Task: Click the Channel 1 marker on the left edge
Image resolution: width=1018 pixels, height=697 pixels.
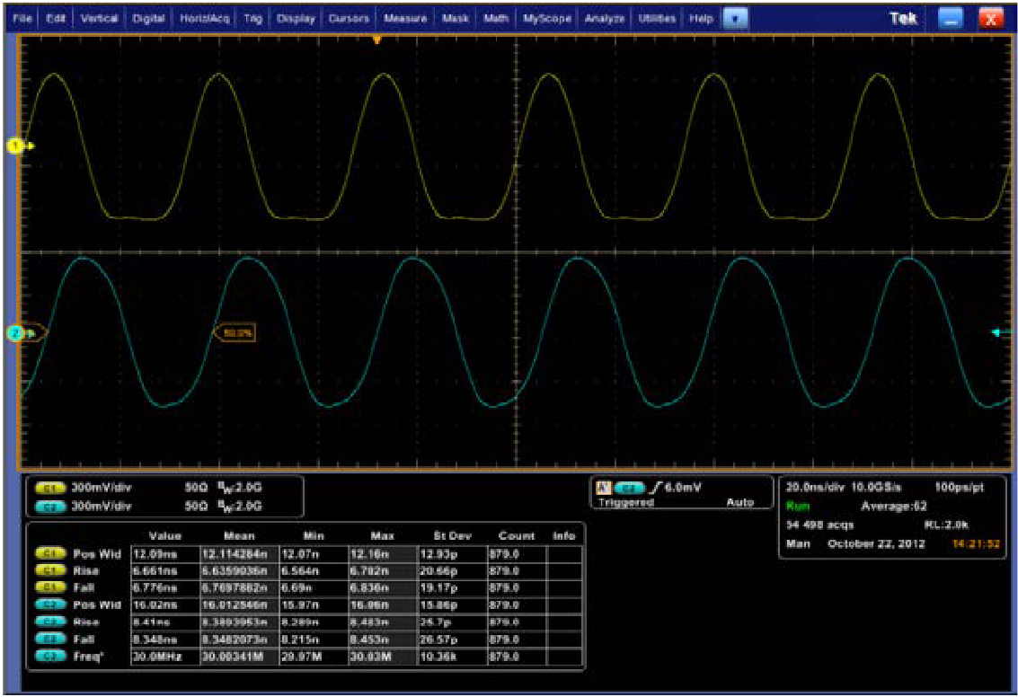Action: 15,144
